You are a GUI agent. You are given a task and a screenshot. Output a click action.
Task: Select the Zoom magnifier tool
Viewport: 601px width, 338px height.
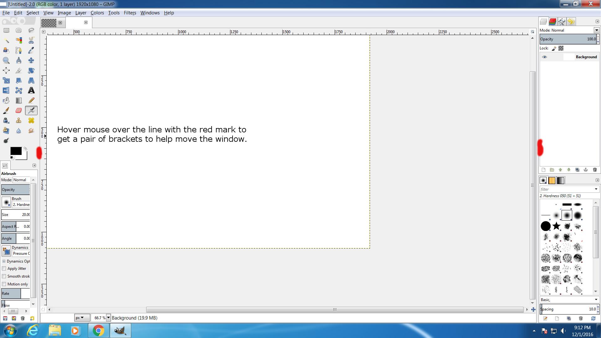(6, 60)
